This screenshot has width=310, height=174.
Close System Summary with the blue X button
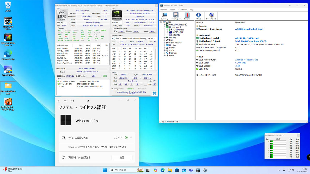(x=154, y=93)
